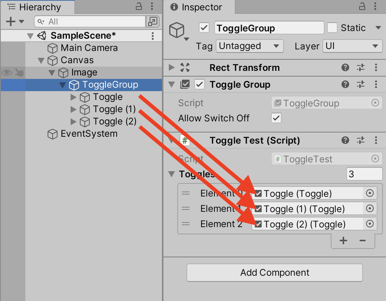The width and height of the screenshot is (386, 301).
Task: Open the Layer dropdown showing UI
Action: tap(351, 46)
